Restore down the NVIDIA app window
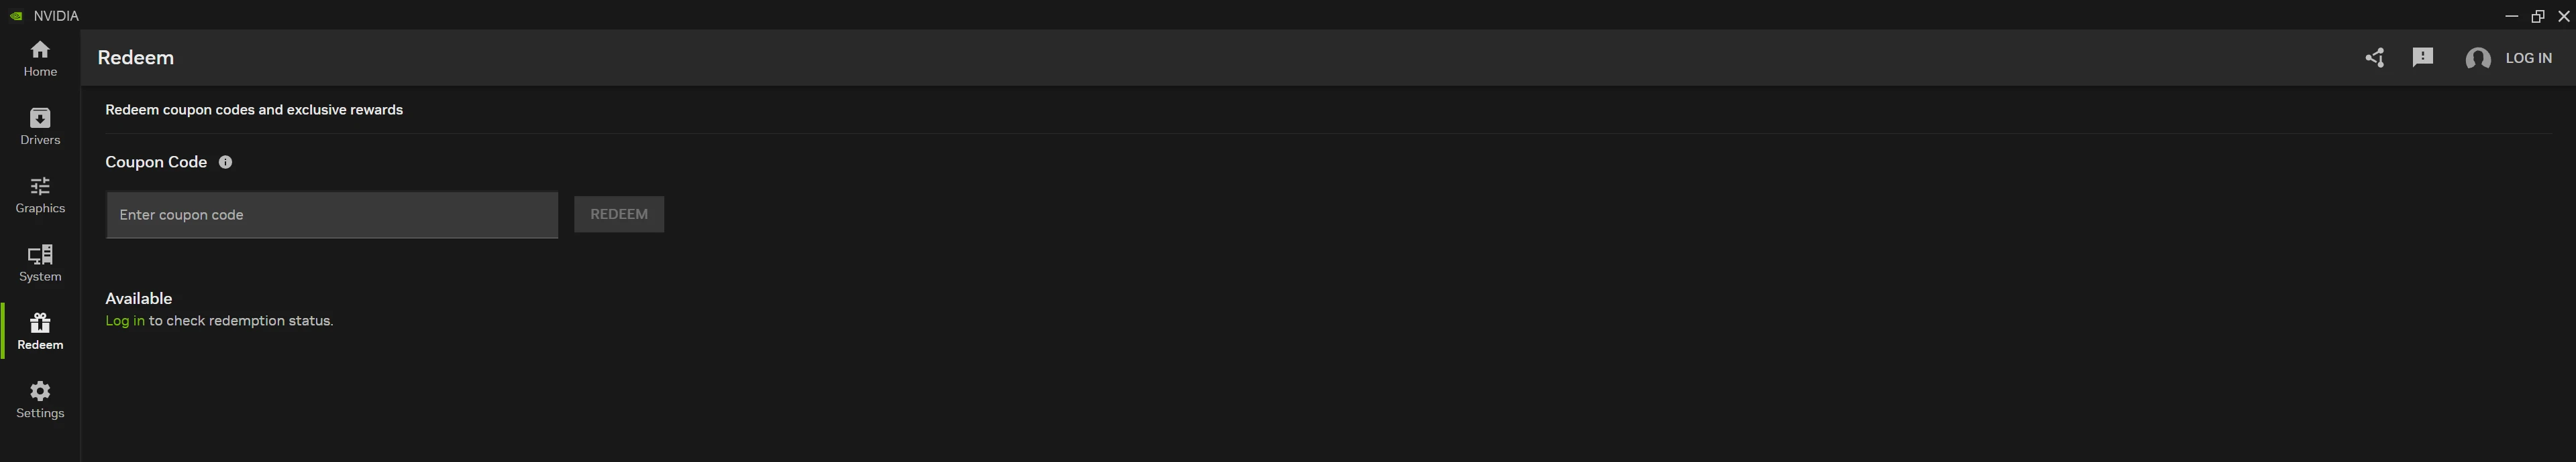2576x462 pixels. pos(2537,16)
